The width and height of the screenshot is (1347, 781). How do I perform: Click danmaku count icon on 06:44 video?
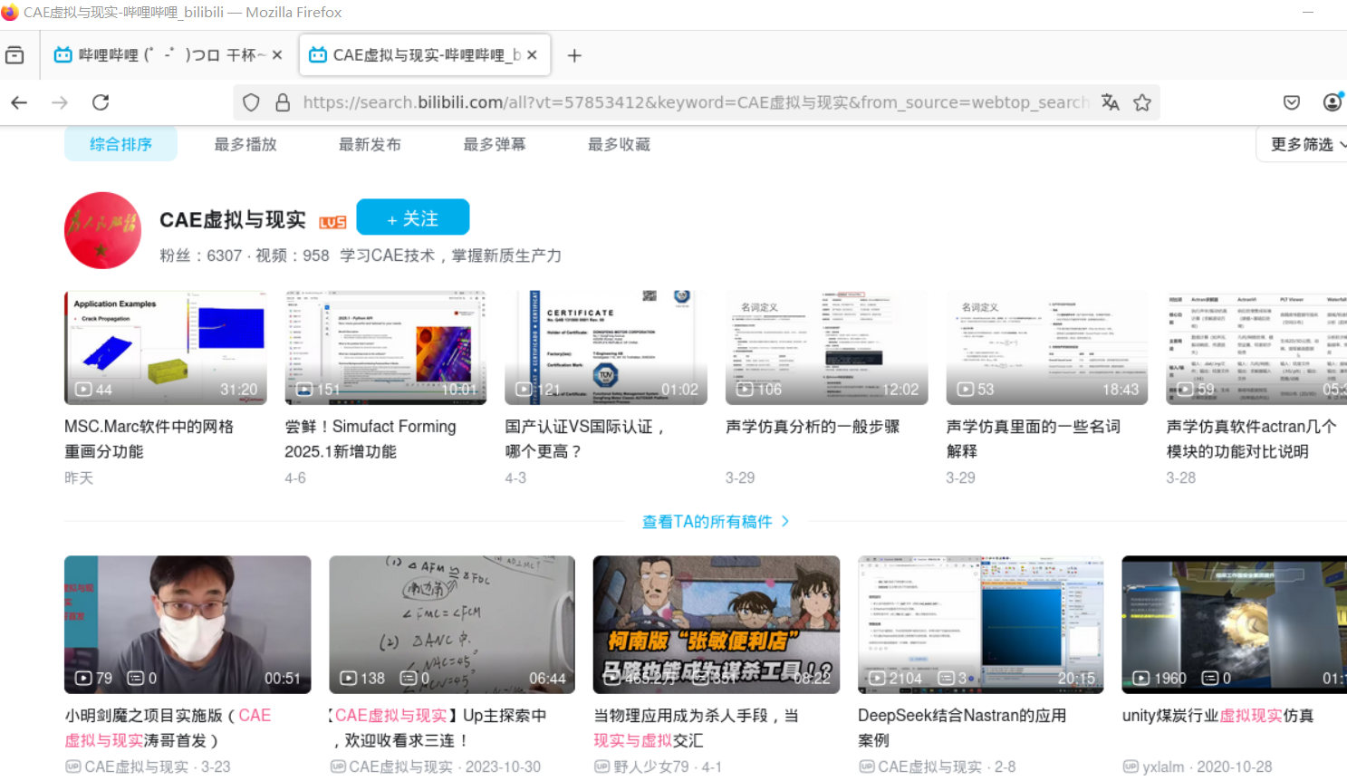click(x=409, y=678)
